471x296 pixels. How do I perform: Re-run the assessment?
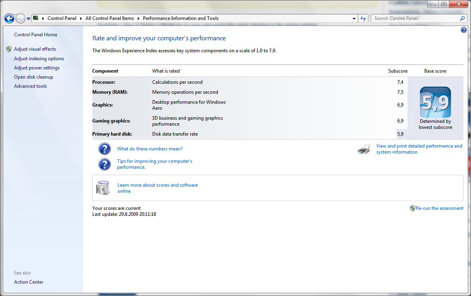click(x=439, y=208)
